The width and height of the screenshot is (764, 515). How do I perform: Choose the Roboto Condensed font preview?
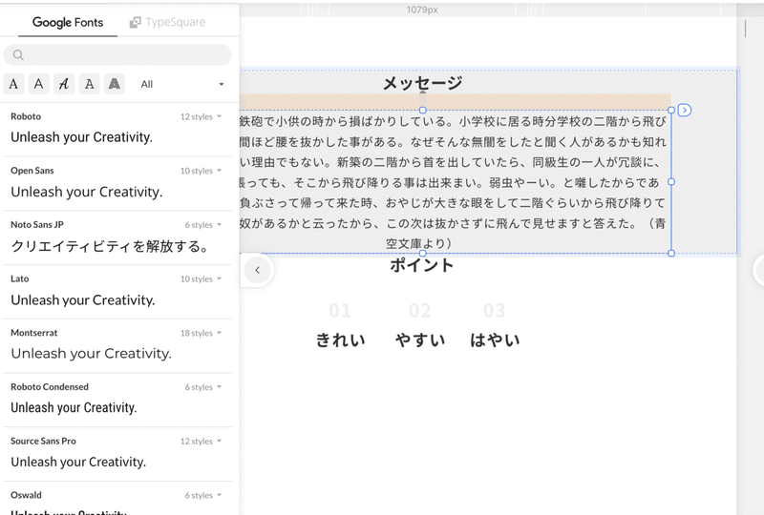click(x=74, y=407)
